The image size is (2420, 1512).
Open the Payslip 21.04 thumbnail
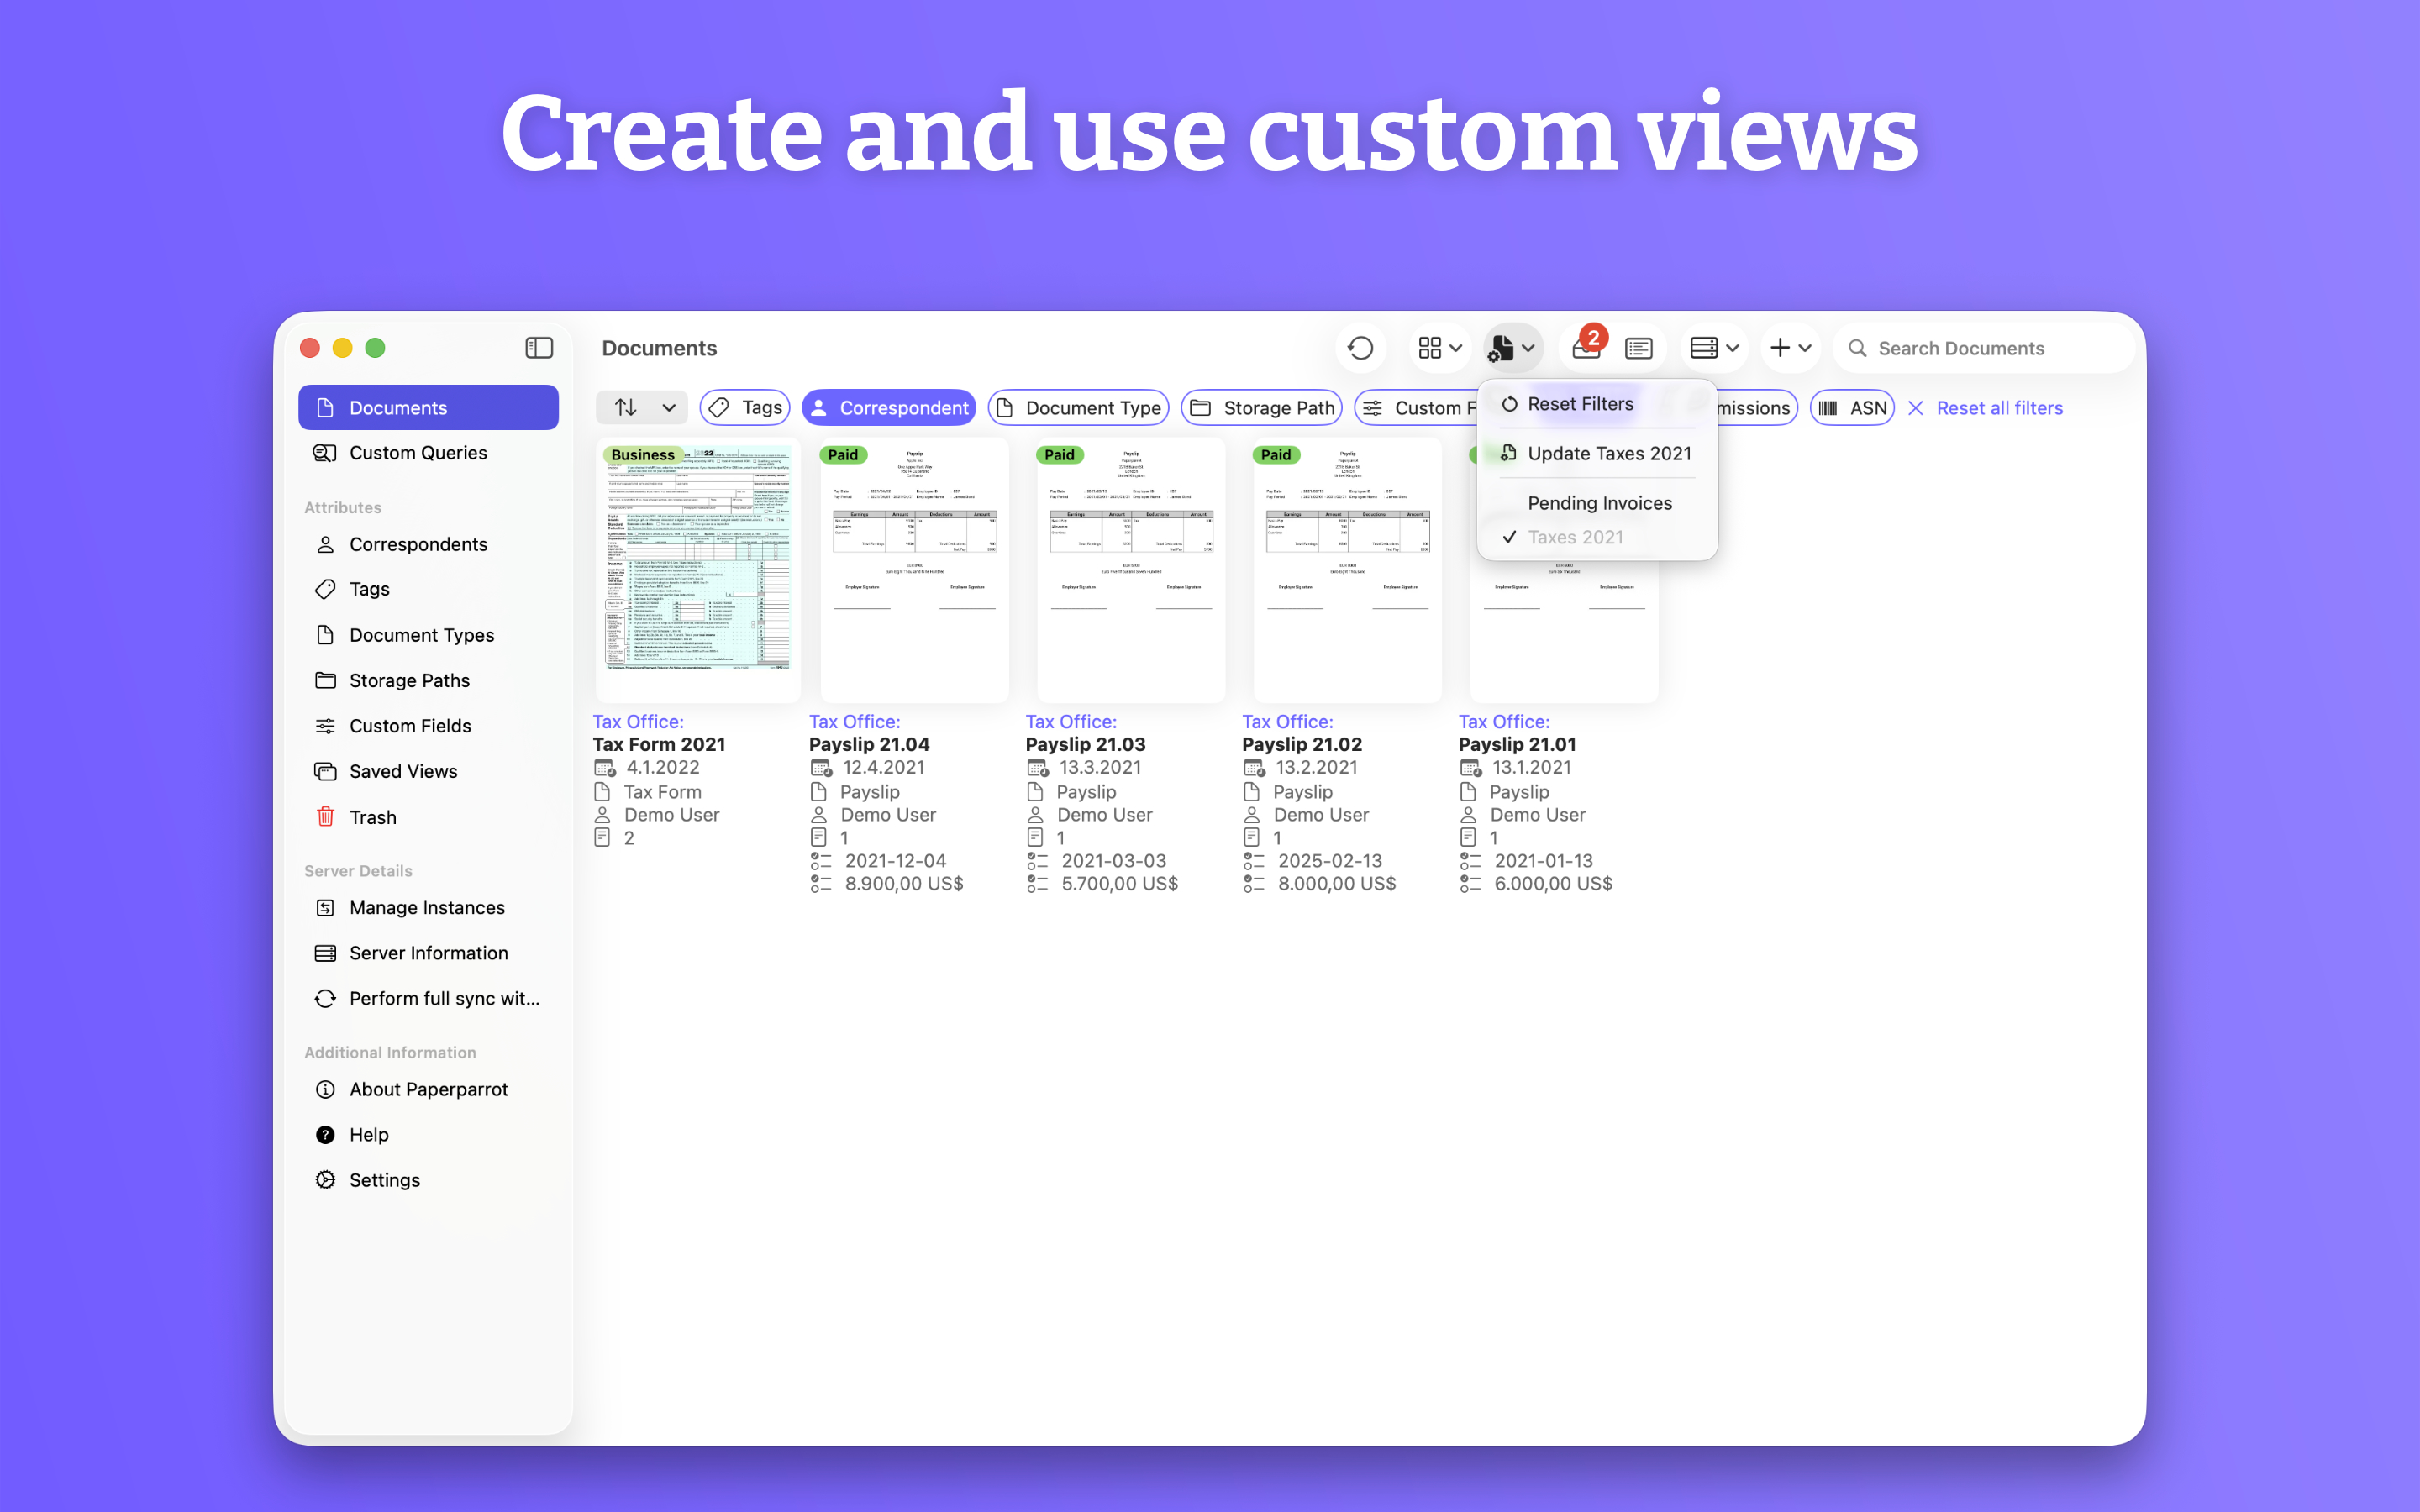(914, 571)
